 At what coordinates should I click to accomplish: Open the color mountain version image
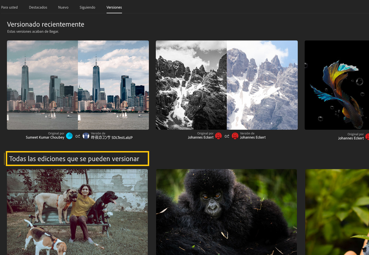[x=262, y=85]
